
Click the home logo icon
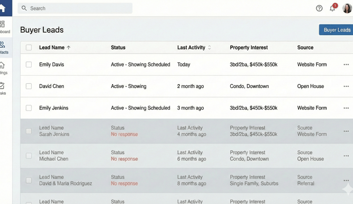point(2,8)
